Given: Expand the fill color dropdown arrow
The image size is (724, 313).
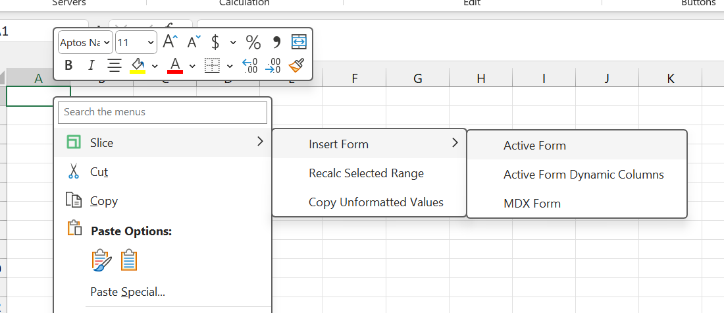Looking at the screenshot, I should [155, 66].
